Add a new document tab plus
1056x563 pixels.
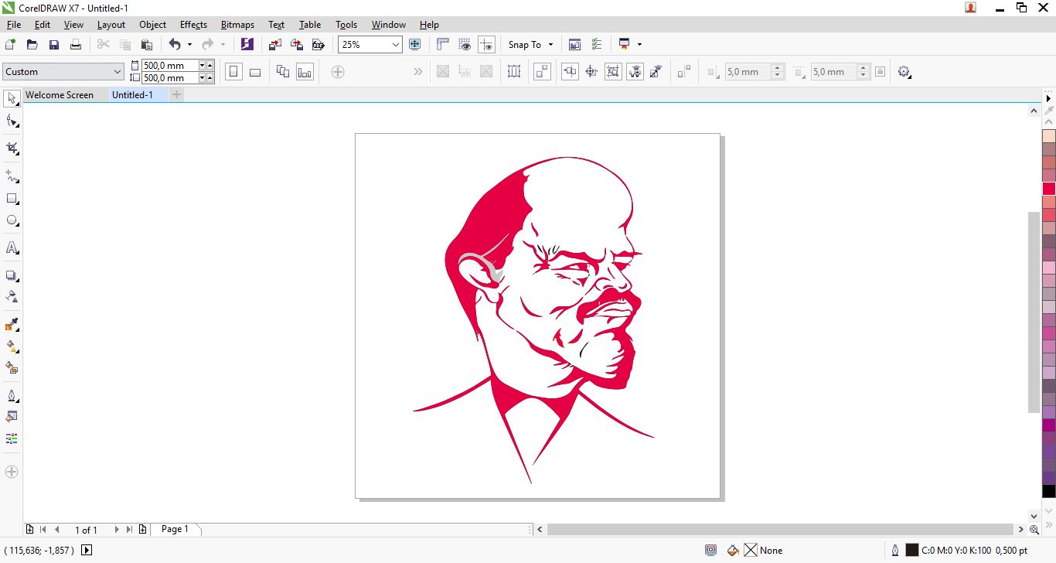click(x=177, y=95)
